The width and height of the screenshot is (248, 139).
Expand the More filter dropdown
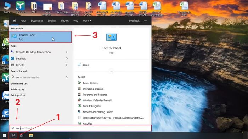point(87,20)
